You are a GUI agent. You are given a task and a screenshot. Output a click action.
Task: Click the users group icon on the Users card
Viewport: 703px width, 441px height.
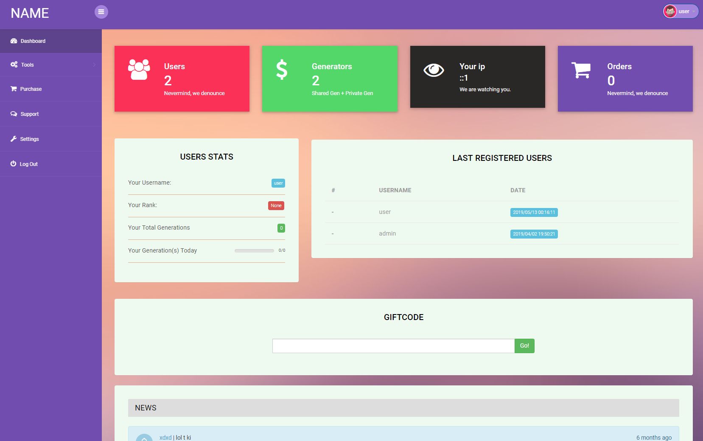(x=139, y=68)
